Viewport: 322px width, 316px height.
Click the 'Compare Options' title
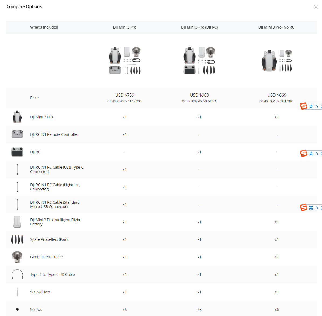[x=24, y=6]
